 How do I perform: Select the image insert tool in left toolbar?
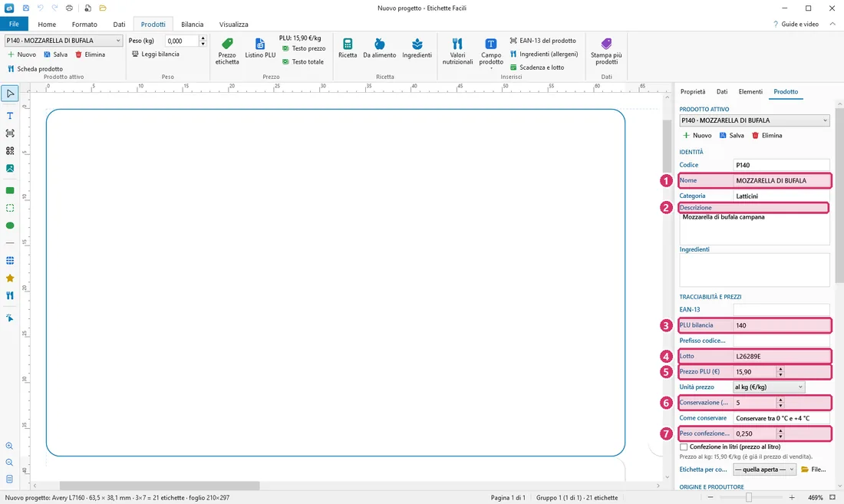coord(10,168)
